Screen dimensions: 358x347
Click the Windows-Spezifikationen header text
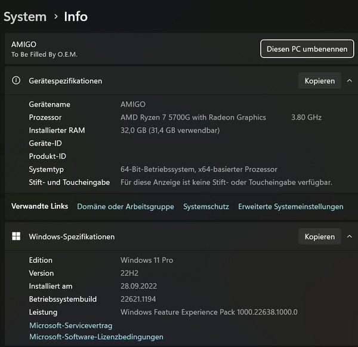(x=72, y=237)
